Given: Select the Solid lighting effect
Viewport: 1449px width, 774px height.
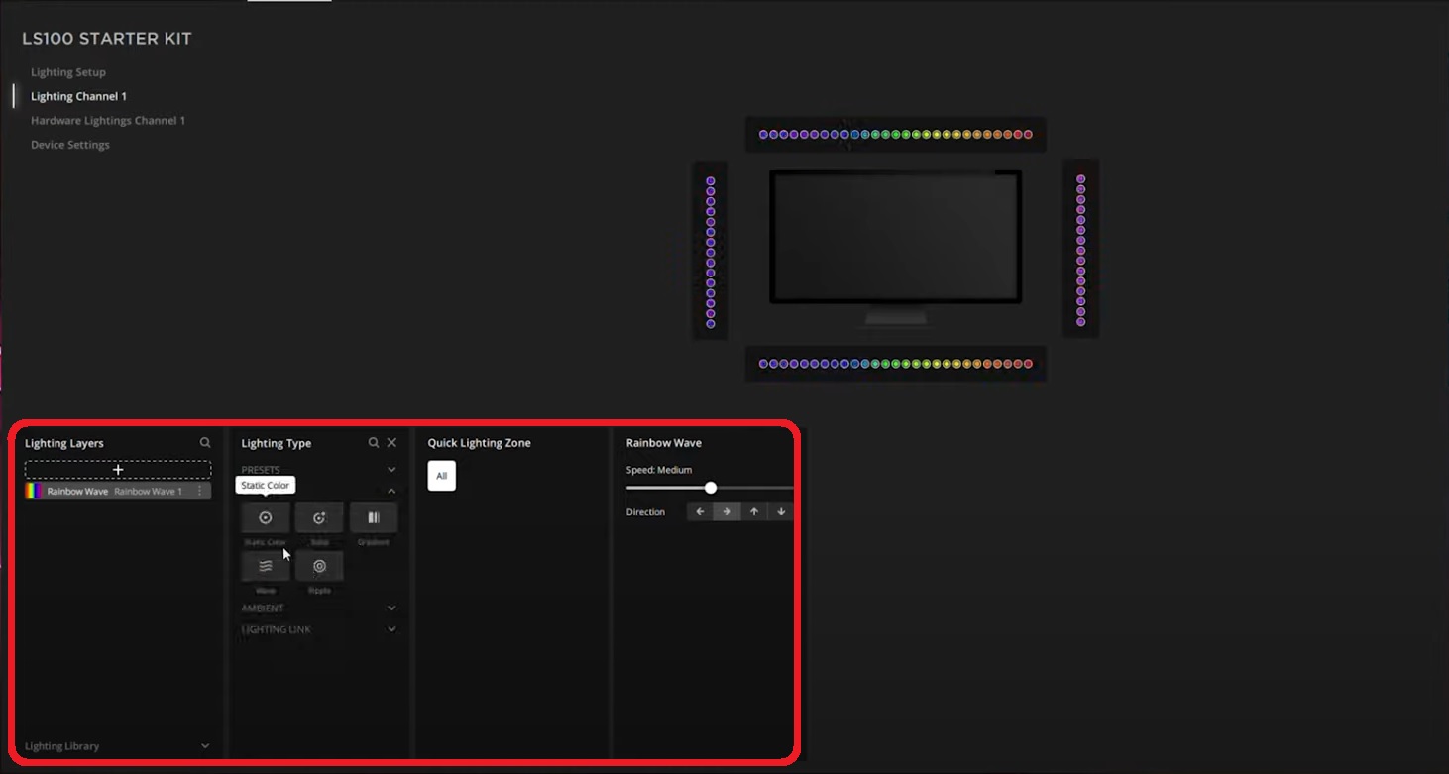Looking at the screenshot, I should click(x=319, y=517).
